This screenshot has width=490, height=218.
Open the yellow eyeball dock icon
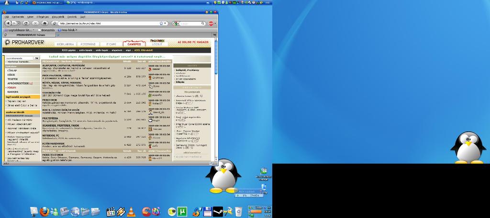tap(172, 212)
